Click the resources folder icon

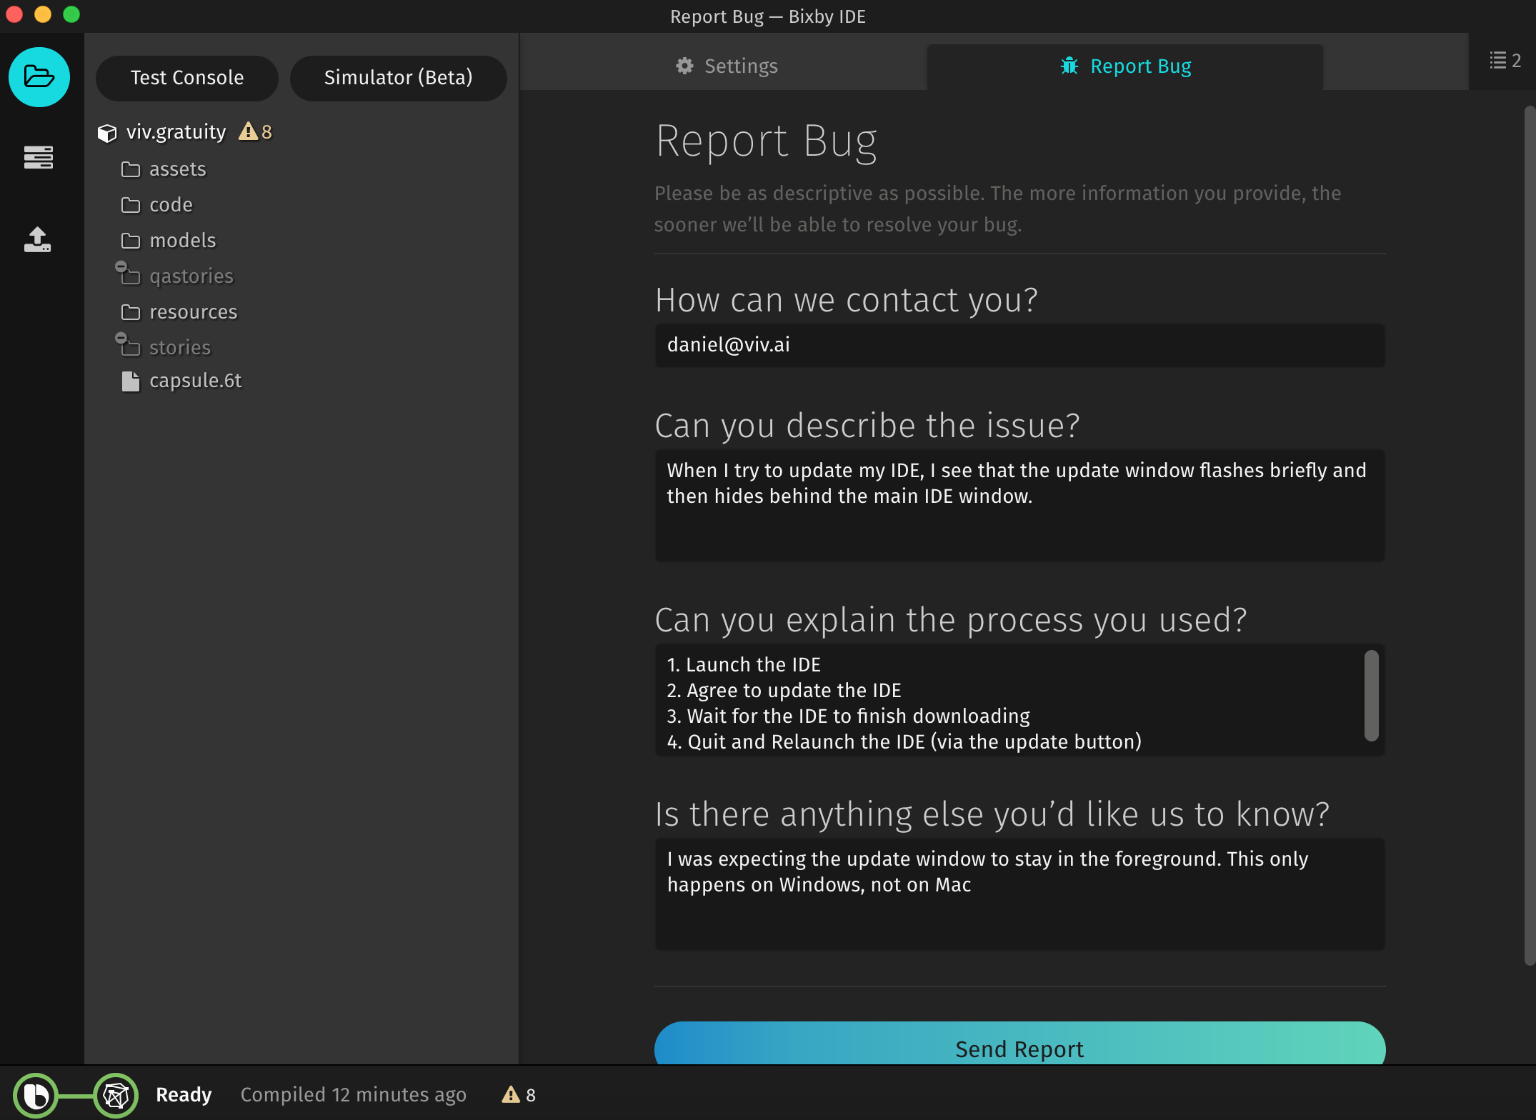pos(131,312)
